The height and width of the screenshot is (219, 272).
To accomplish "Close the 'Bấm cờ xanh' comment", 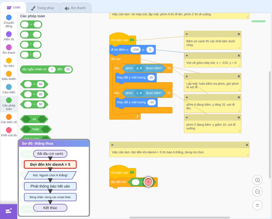I will [239, 34].
